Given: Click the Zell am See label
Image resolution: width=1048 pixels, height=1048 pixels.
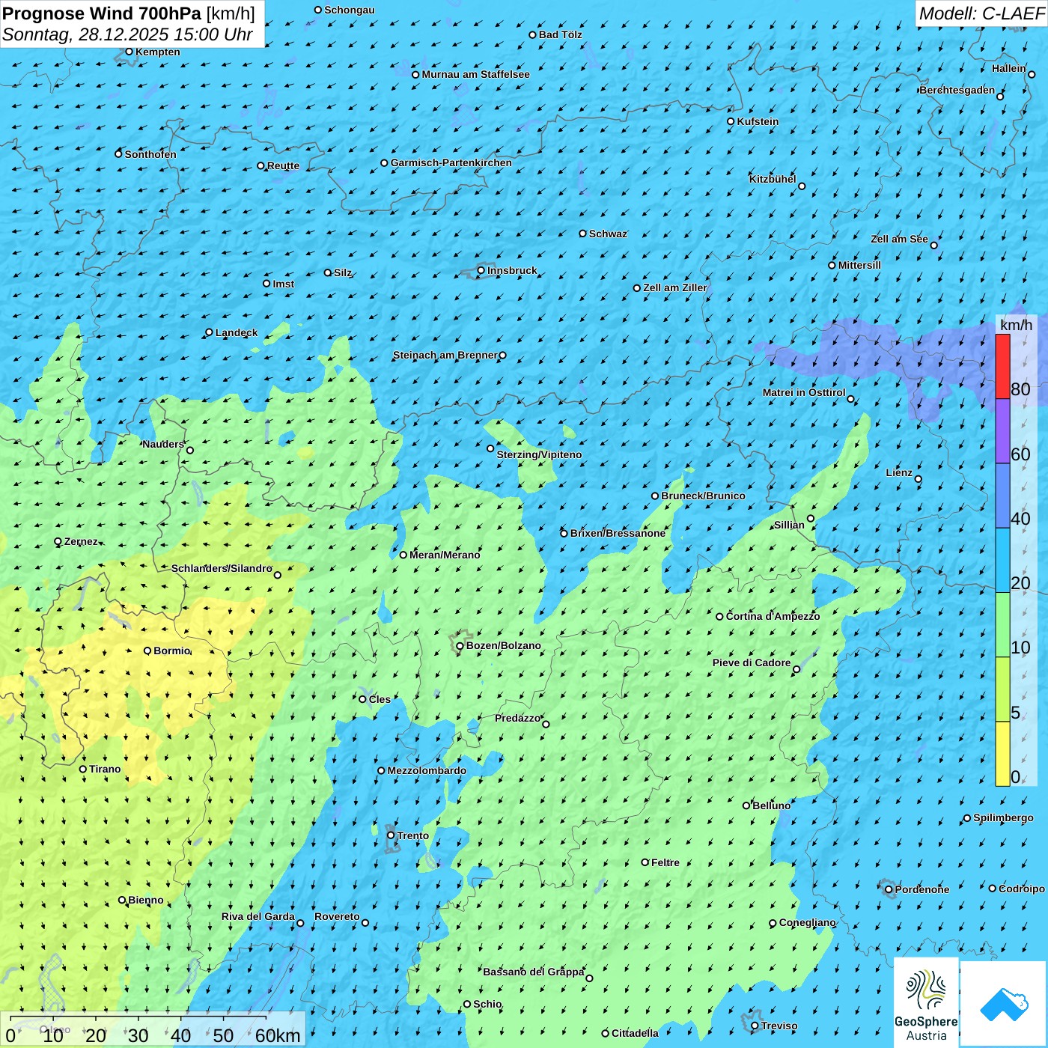Looking at the screenshot, I should click(x=899, y=240).
